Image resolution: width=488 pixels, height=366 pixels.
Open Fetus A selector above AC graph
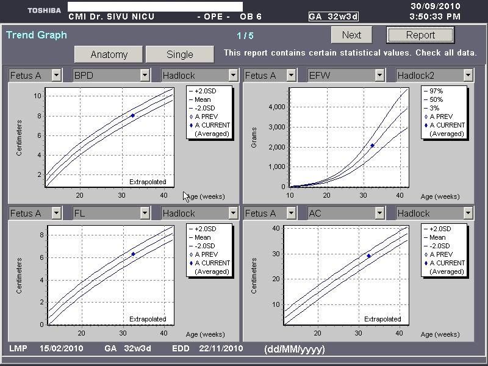[x=292, y=213]
